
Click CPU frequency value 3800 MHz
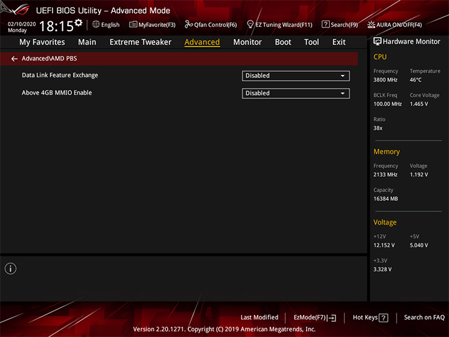point(385,80)
